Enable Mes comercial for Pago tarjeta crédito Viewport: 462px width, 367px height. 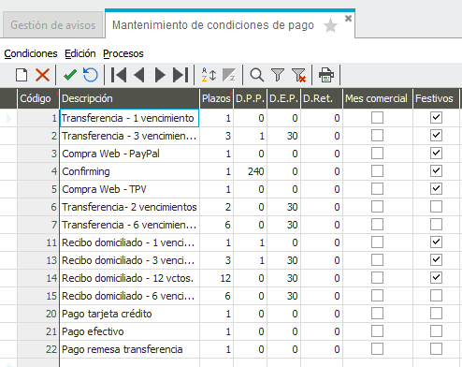[x=377, y=314]
